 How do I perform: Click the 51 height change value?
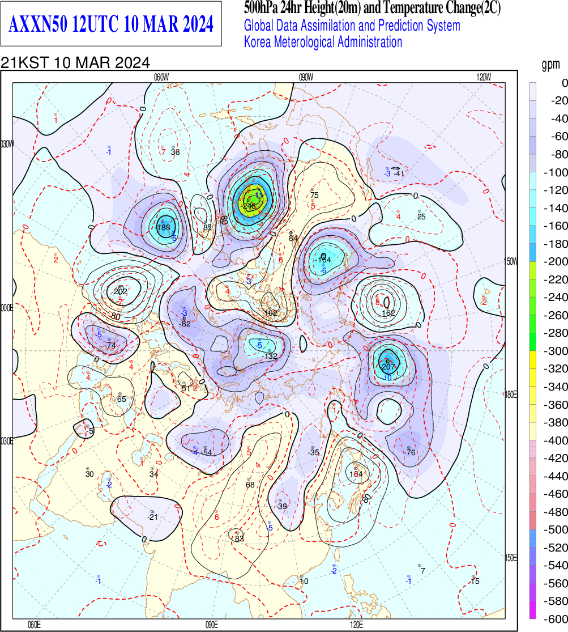tap(185, 388)
